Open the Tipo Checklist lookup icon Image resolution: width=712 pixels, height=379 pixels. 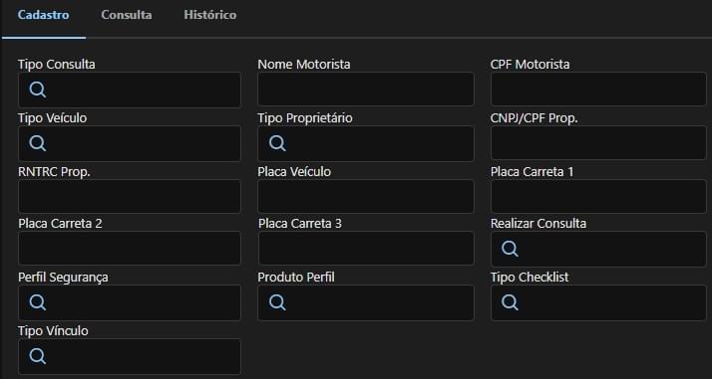pos(510,302)
